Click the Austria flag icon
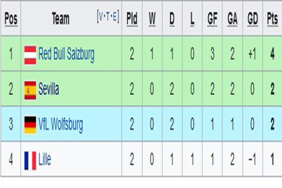 click(30, 55)
